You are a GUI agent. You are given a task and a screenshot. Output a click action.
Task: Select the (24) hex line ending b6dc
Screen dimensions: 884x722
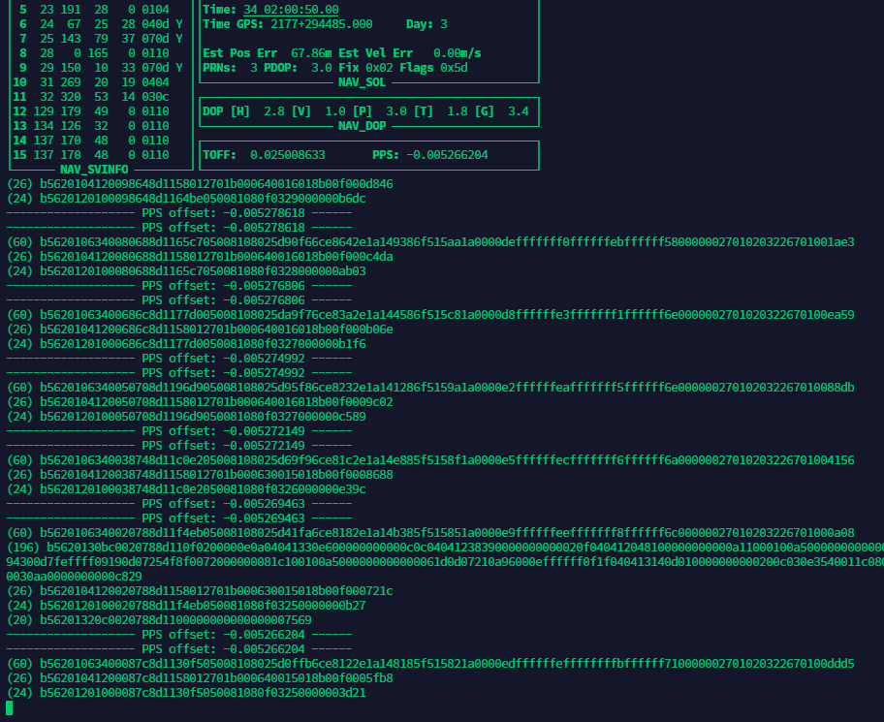click(186, 199)
